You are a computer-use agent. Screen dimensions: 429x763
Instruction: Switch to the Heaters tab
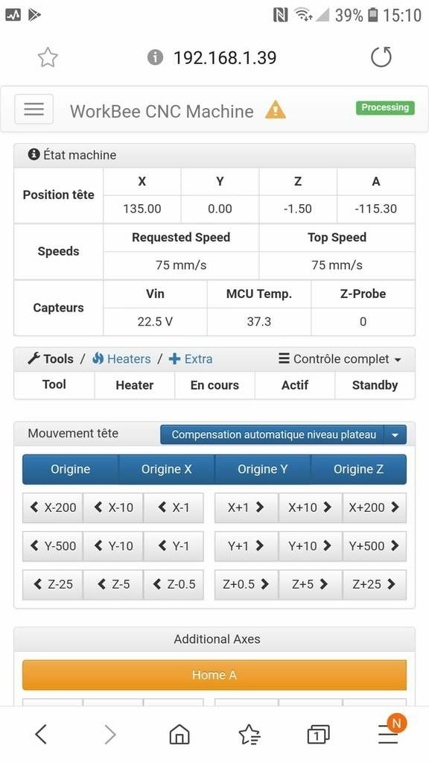[x=121, y=359]
